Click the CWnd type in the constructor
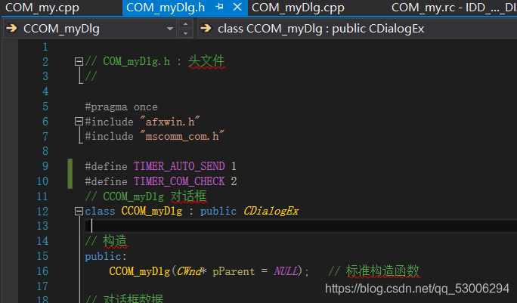The height and width of the screenshot is (303, 517). [x=189, y=271]
